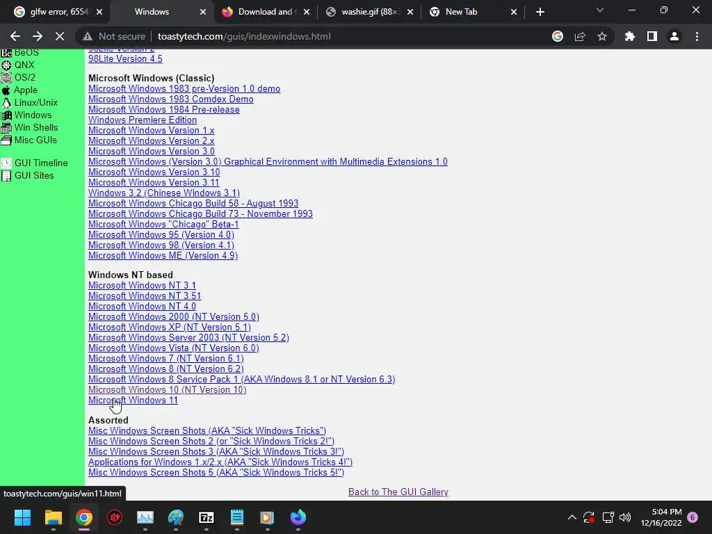Go forward in browser history
The image size is (712, 534).
[x=38, y=36]
